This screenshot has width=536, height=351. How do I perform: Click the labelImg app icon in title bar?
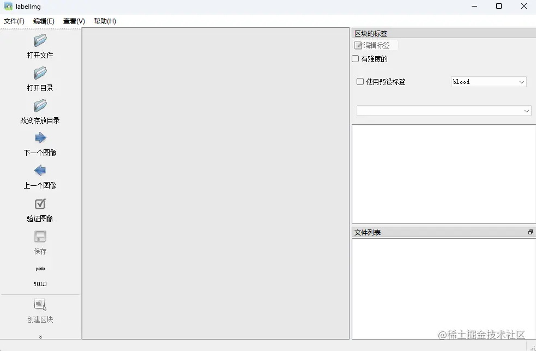[x=8, y=6]
